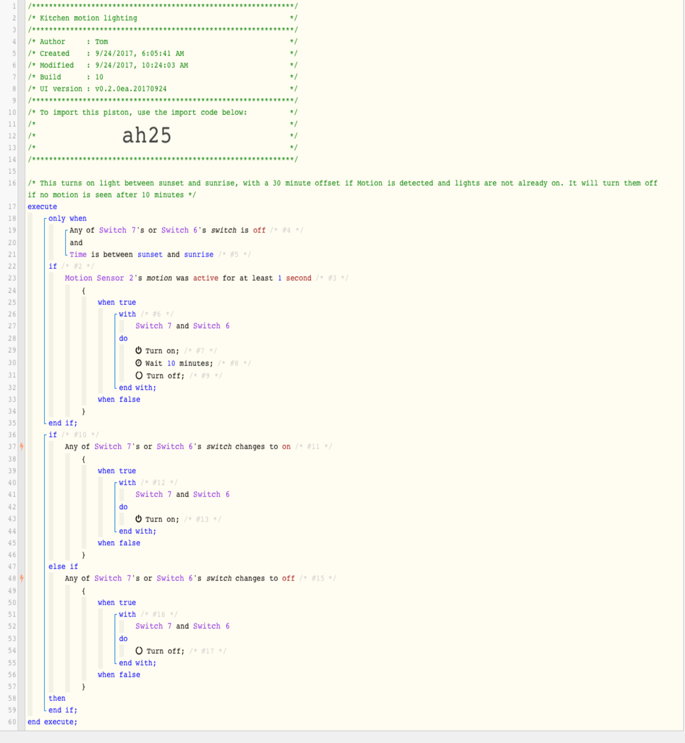The width and height of the screenshot is (685, 743).
Task: Click the 'Turn off;' task text #17
Action: pyautogui.click(x=165, y=651)
